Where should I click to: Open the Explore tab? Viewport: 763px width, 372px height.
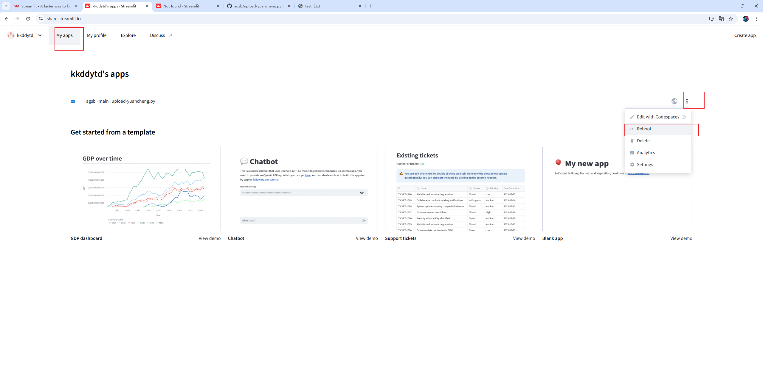pyautogui.click(x=128, y=35)
